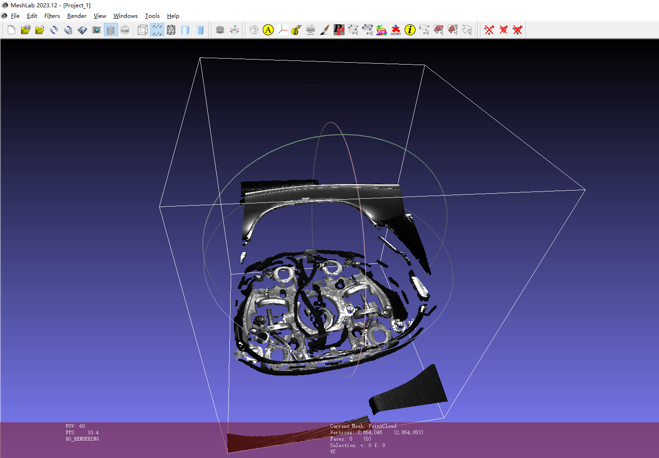Click the yellow circled A Align tool
This screenshot has height=458, width=659.
click(x=268, y=30)
